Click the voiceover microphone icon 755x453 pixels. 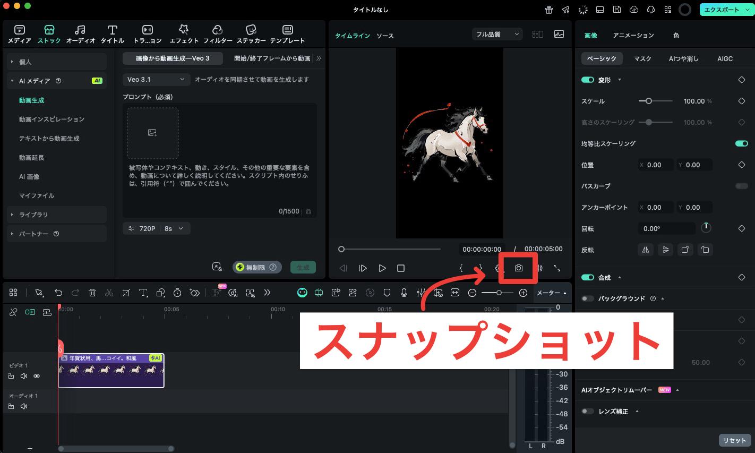tap(405, 293)
